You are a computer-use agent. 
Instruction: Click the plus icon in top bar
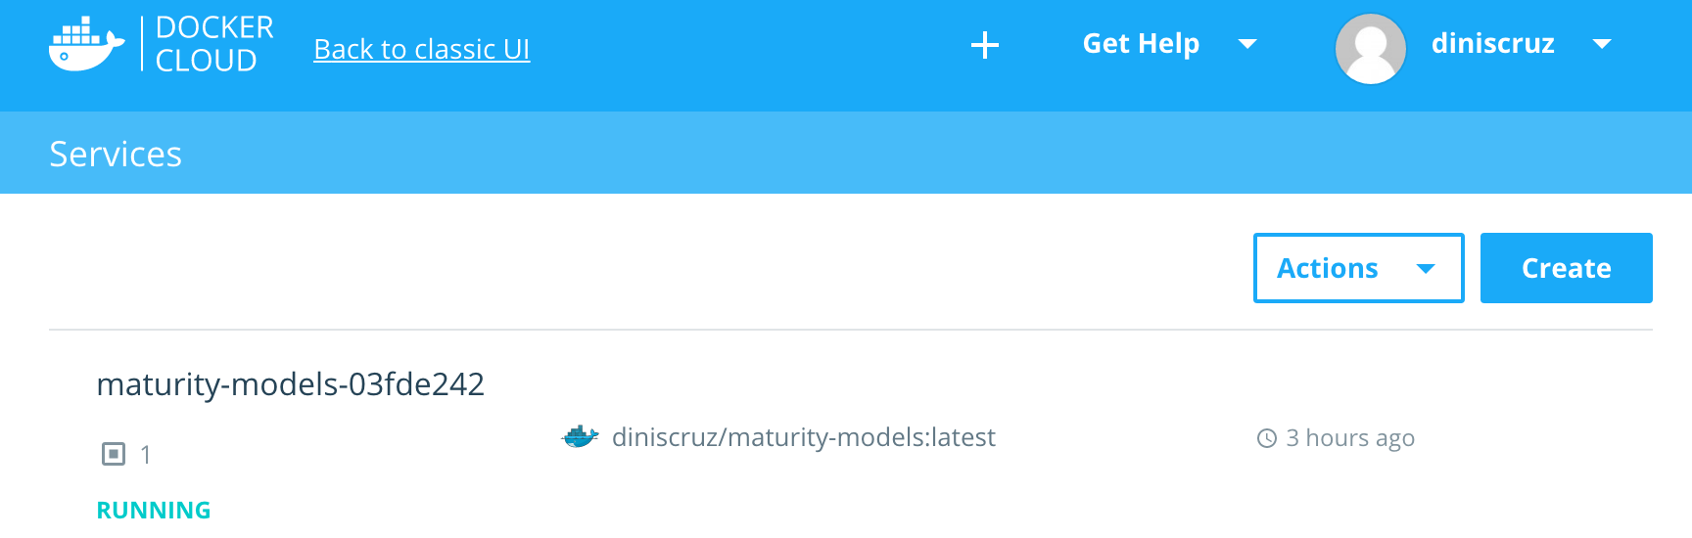point(984,45)
